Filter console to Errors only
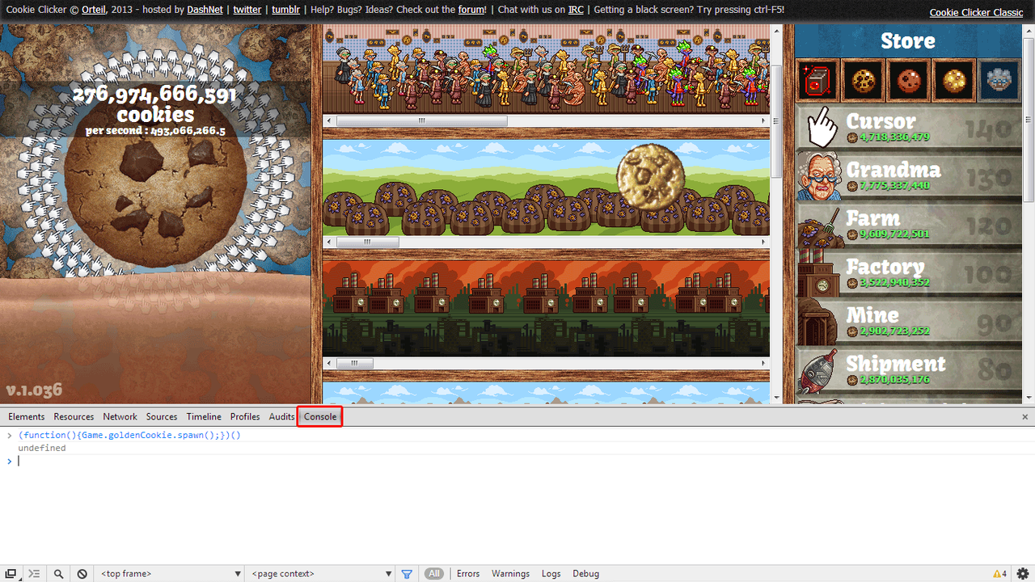Image resolution: width=1035 pixels, height=582 pixels. point(468,574)
